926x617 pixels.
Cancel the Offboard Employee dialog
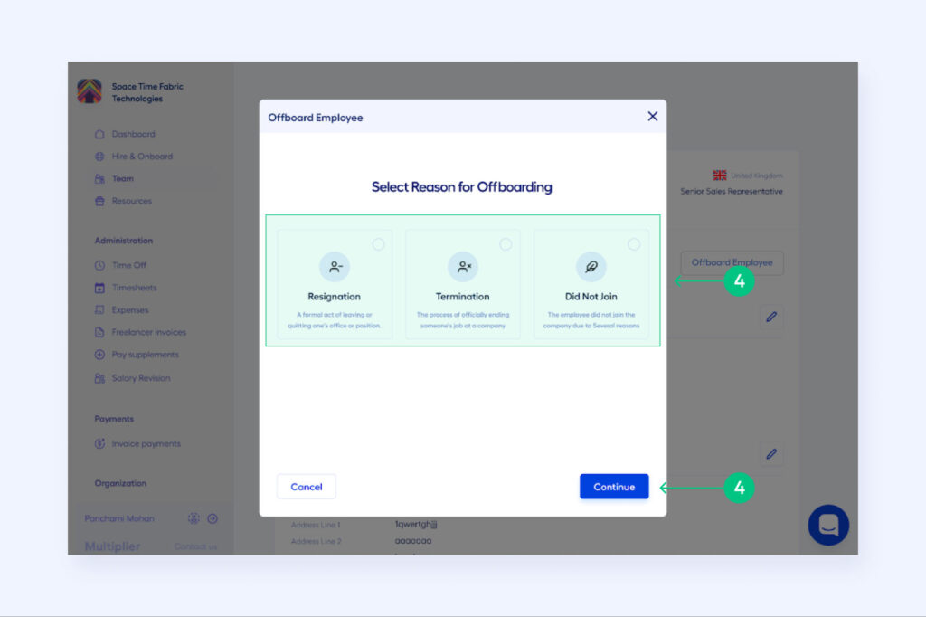click(306, 486)
